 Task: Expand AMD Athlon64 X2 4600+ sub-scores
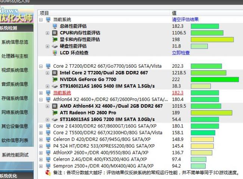click(x=47, y=106)
